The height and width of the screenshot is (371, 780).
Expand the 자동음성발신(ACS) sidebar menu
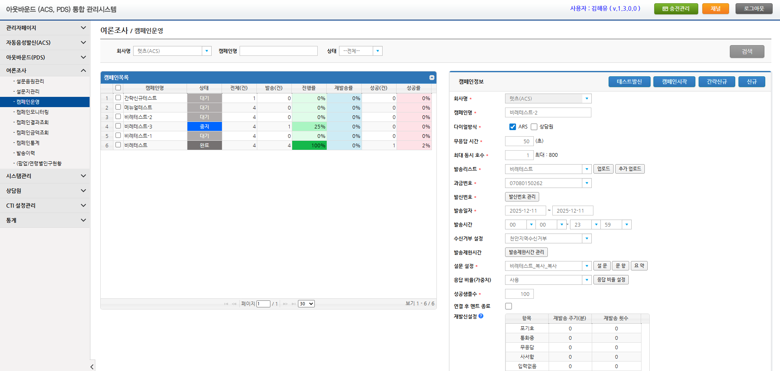45,43
